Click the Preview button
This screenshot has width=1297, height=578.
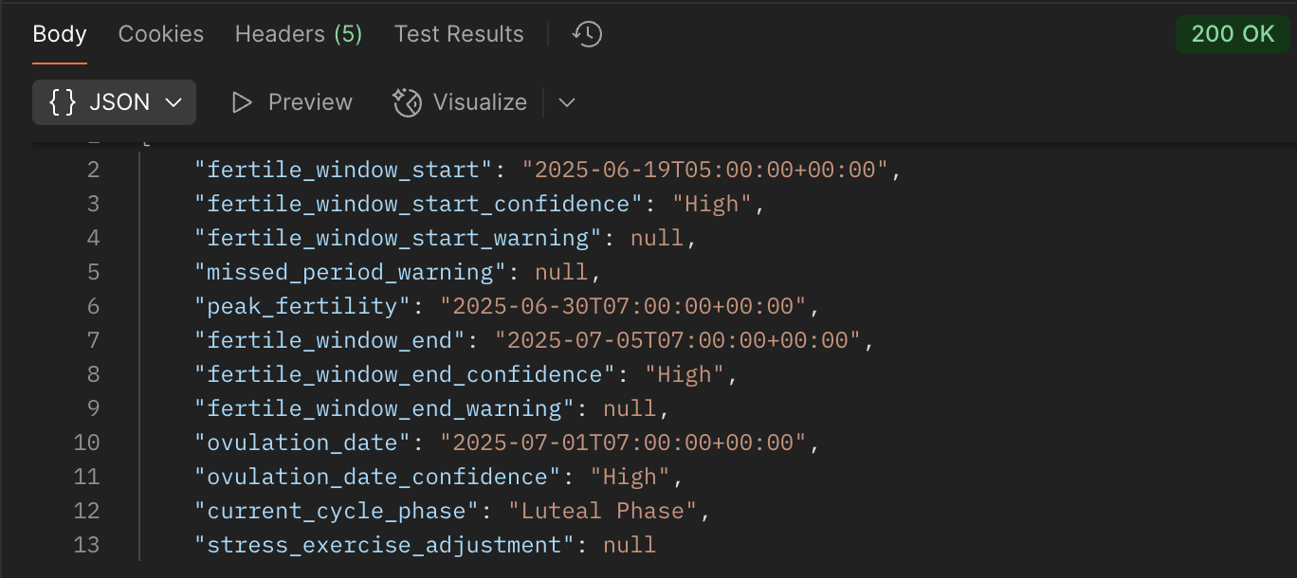[x=292, y=102]
